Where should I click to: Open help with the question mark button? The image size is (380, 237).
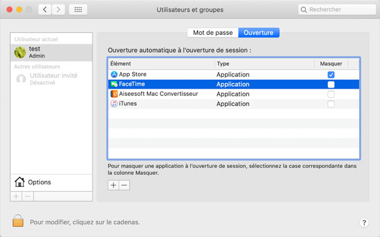tap(364, 222)
